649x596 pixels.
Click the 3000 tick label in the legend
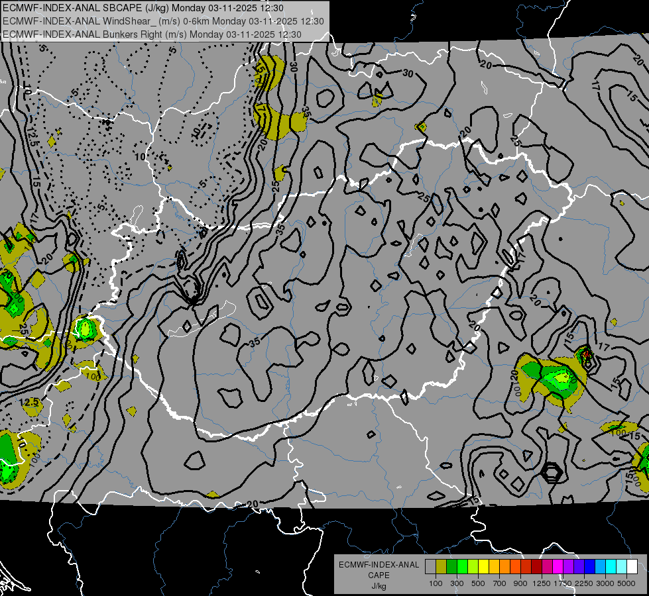coord(605,583)
